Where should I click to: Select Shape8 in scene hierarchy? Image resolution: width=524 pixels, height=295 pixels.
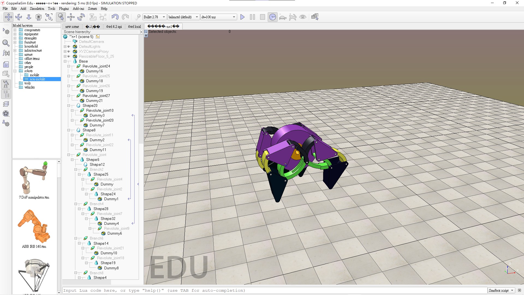point(89,130)
